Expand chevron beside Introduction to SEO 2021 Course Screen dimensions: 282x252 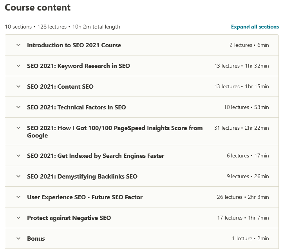18,45
